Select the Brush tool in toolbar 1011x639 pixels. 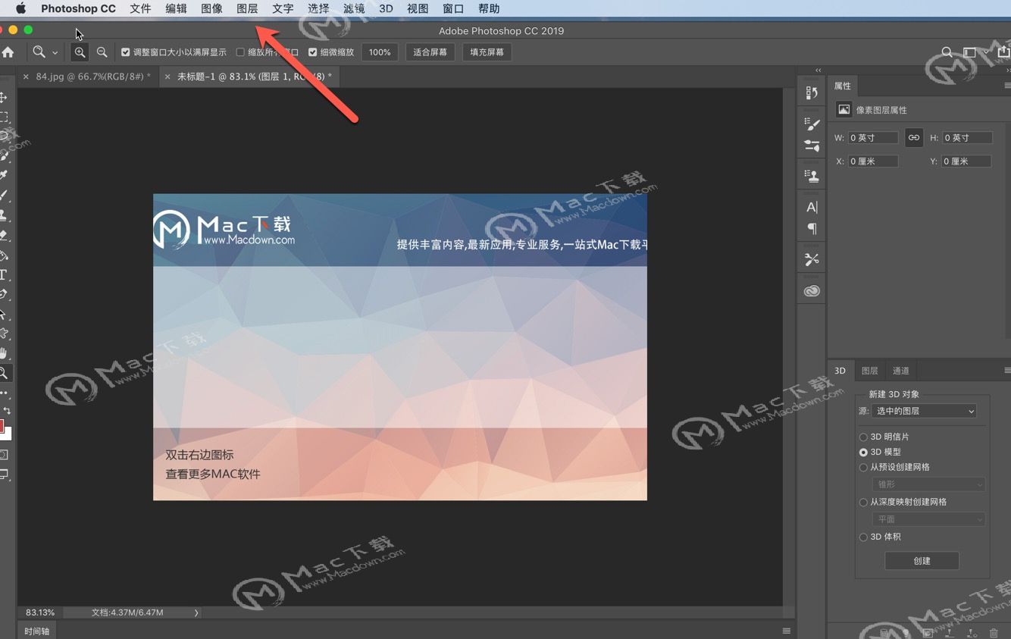pyautogui.click(x=3, y=196)
